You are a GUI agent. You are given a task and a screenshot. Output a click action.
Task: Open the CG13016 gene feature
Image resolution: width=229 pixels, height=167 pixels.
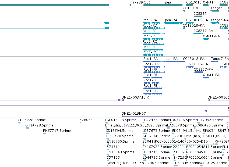[190, 5]
